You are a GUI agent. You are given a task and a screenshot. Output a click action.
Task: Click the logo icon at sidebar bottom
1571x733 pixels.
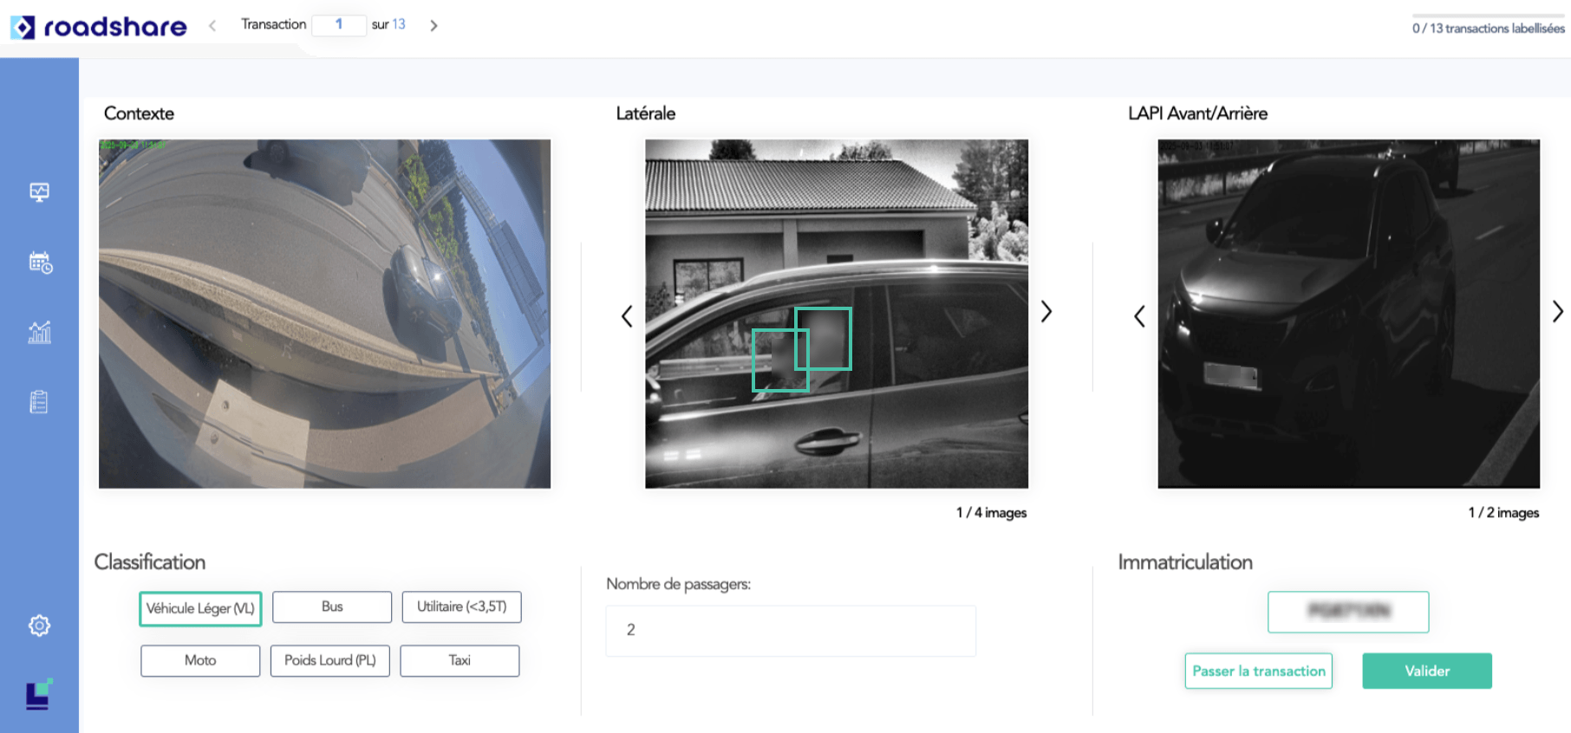pyautogui.click(x=39, y=694)
